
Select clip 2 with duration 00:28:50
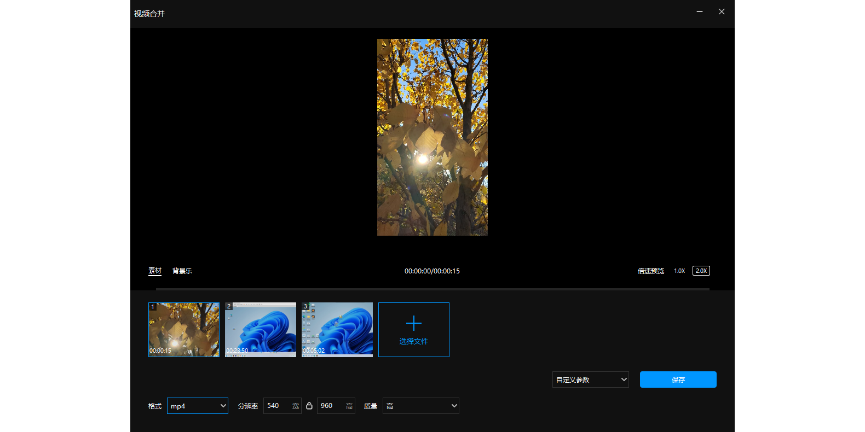(261, 329)
